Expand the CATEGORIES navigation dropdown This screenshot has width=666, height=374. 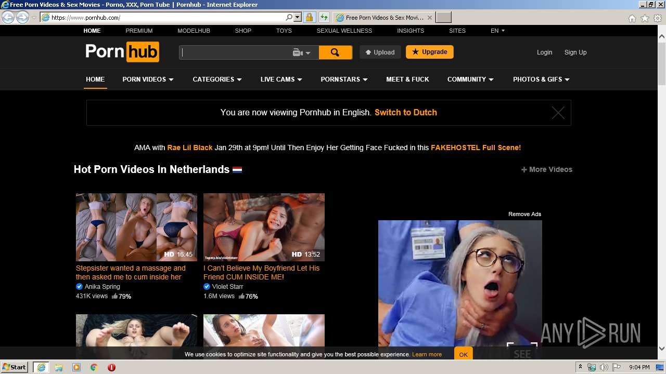[217, 79]
